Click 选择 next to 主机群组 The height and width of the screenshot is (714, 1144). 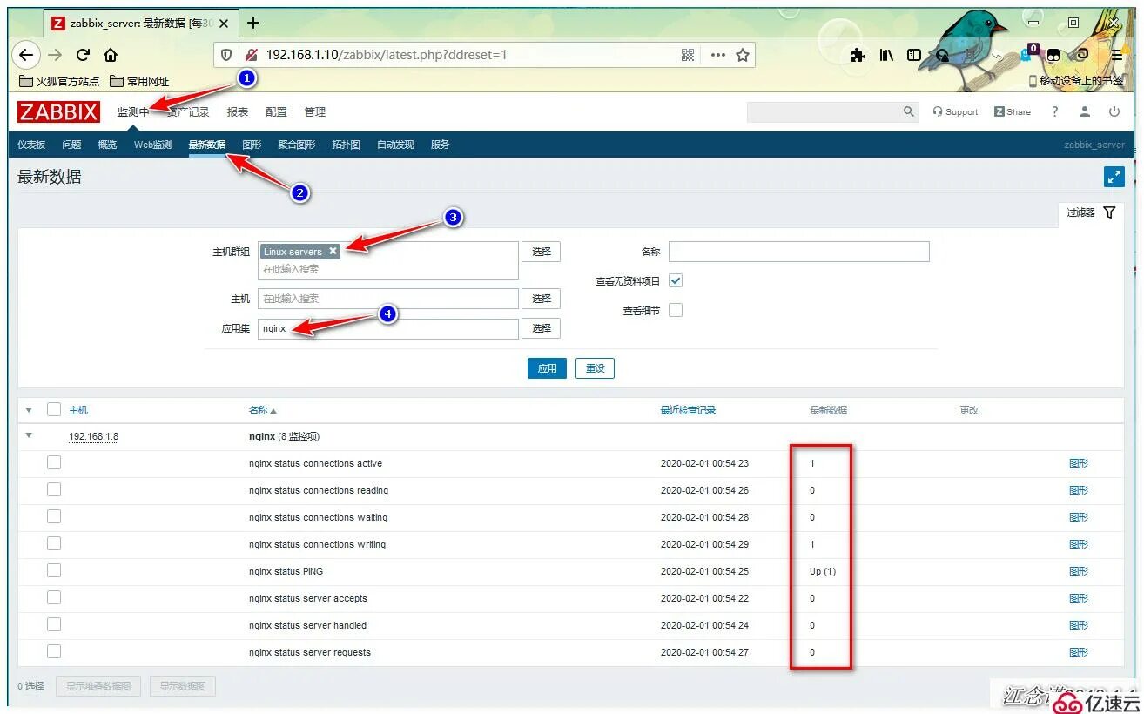point(541,252)
